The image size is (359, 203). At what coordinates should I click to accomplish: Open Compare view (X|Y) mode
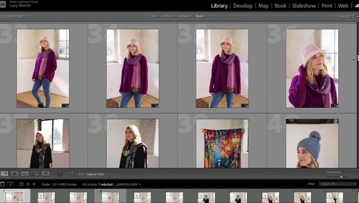25,174
